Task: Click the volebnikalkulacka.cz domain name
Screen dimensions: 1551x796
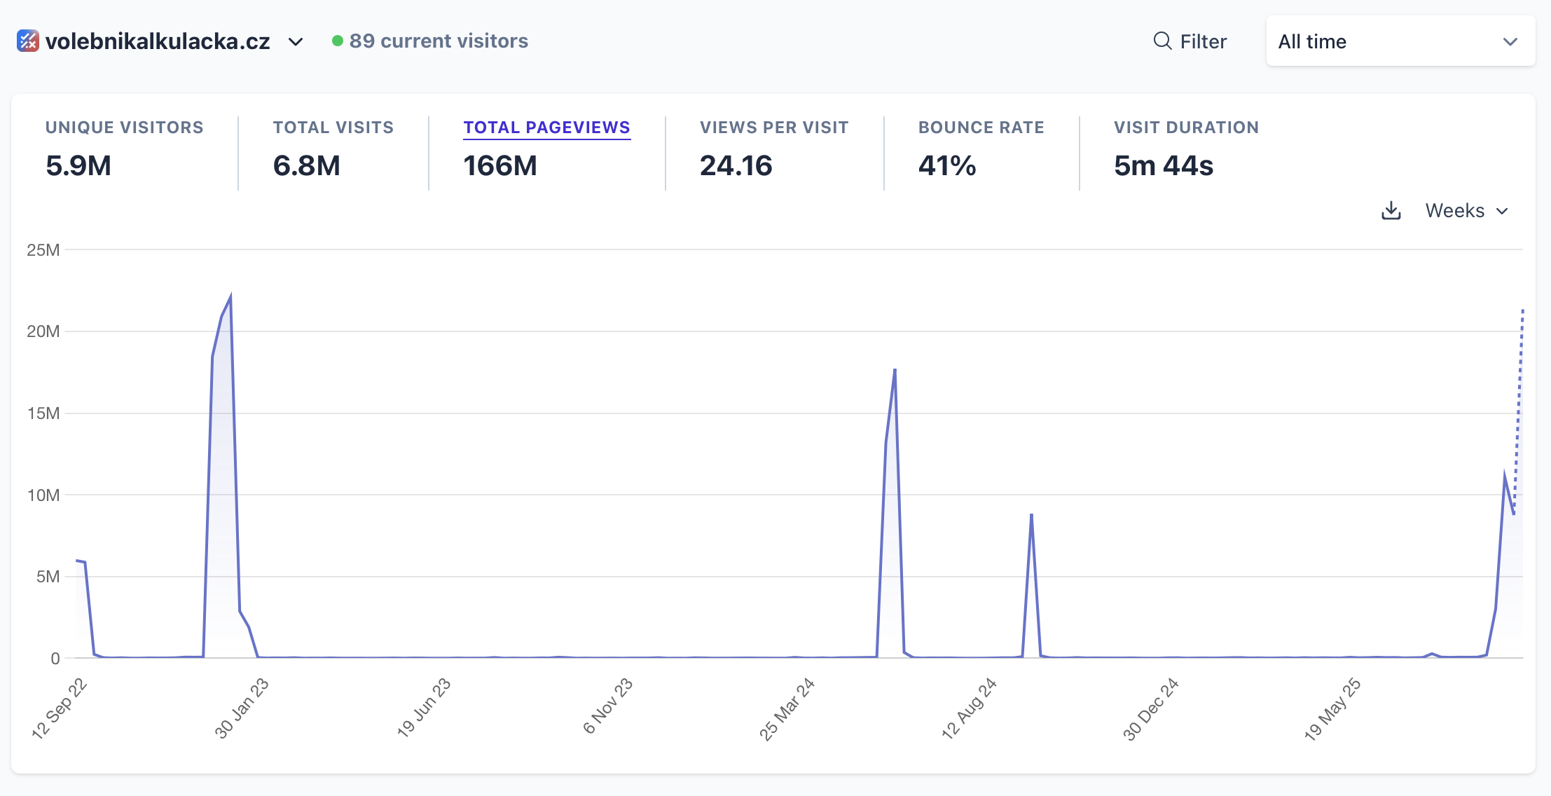Action: 158,41
